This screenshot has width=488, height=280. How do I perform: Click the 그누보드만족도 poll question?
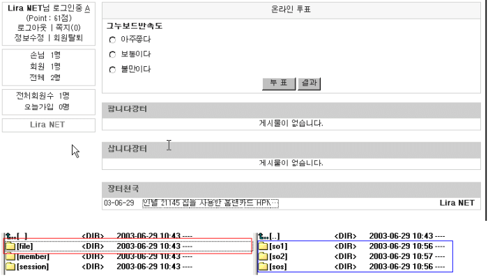(135, 26)
